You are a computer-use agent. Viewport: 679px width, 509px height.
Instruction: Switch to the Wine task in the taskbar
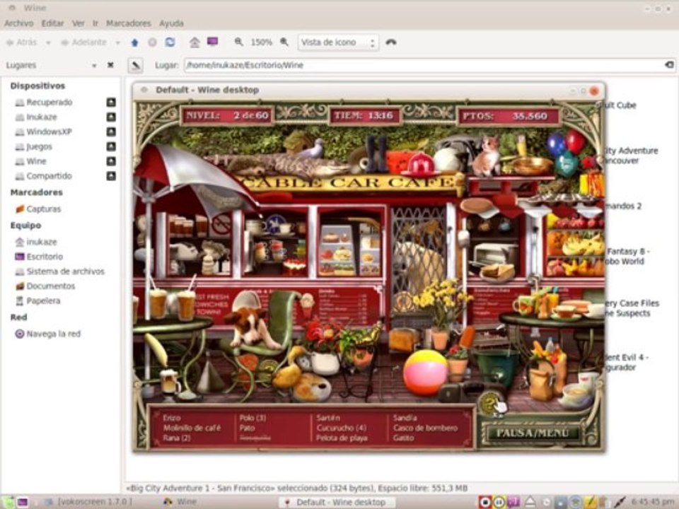[x=180, y=502]
